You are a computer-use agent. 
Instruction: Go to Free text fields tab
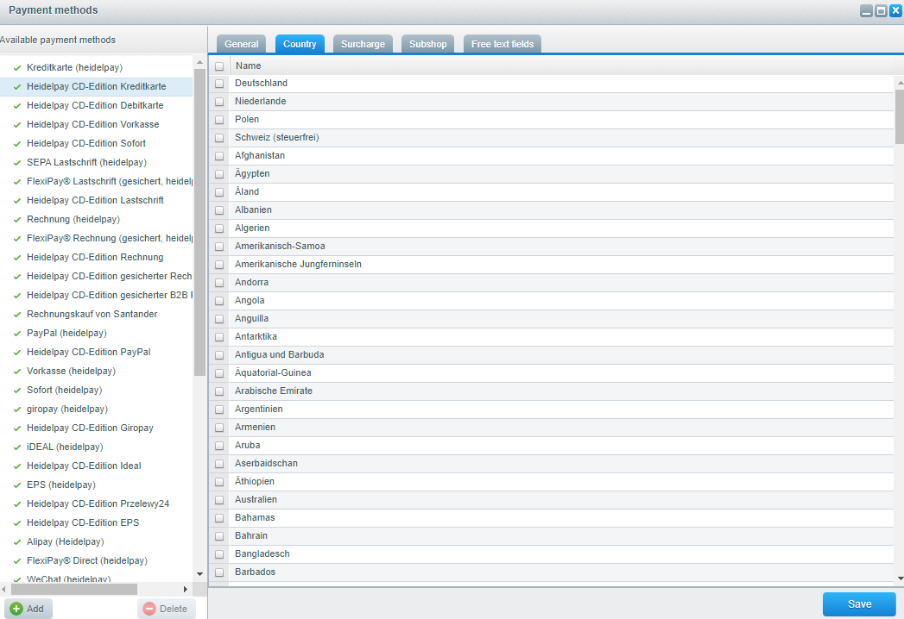(503, 44)
